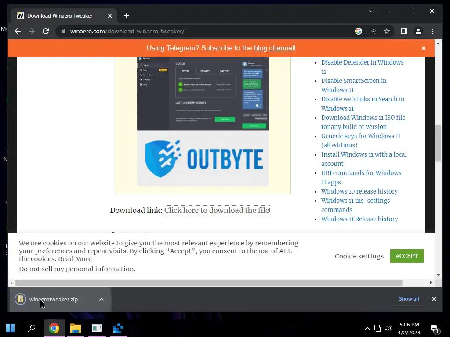Open Windows 10 release history link

359,191
